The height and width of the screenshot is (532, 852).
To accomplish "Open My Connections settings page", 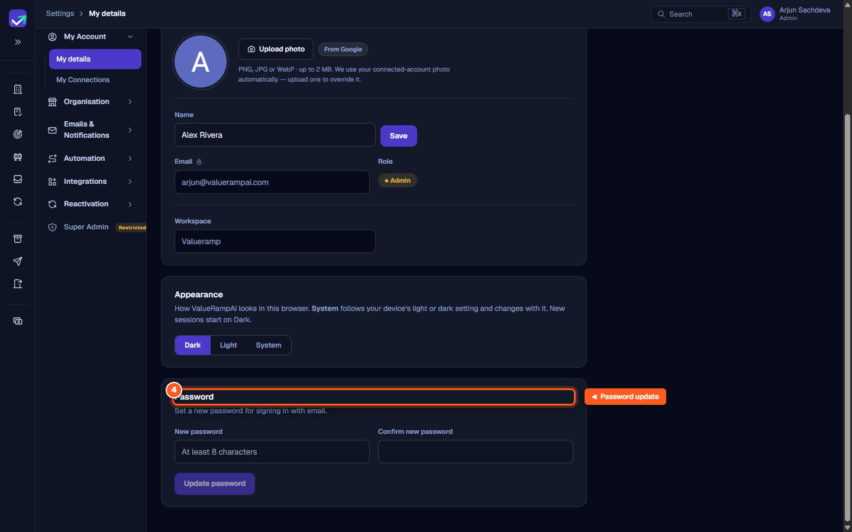I will click(83, 80).
